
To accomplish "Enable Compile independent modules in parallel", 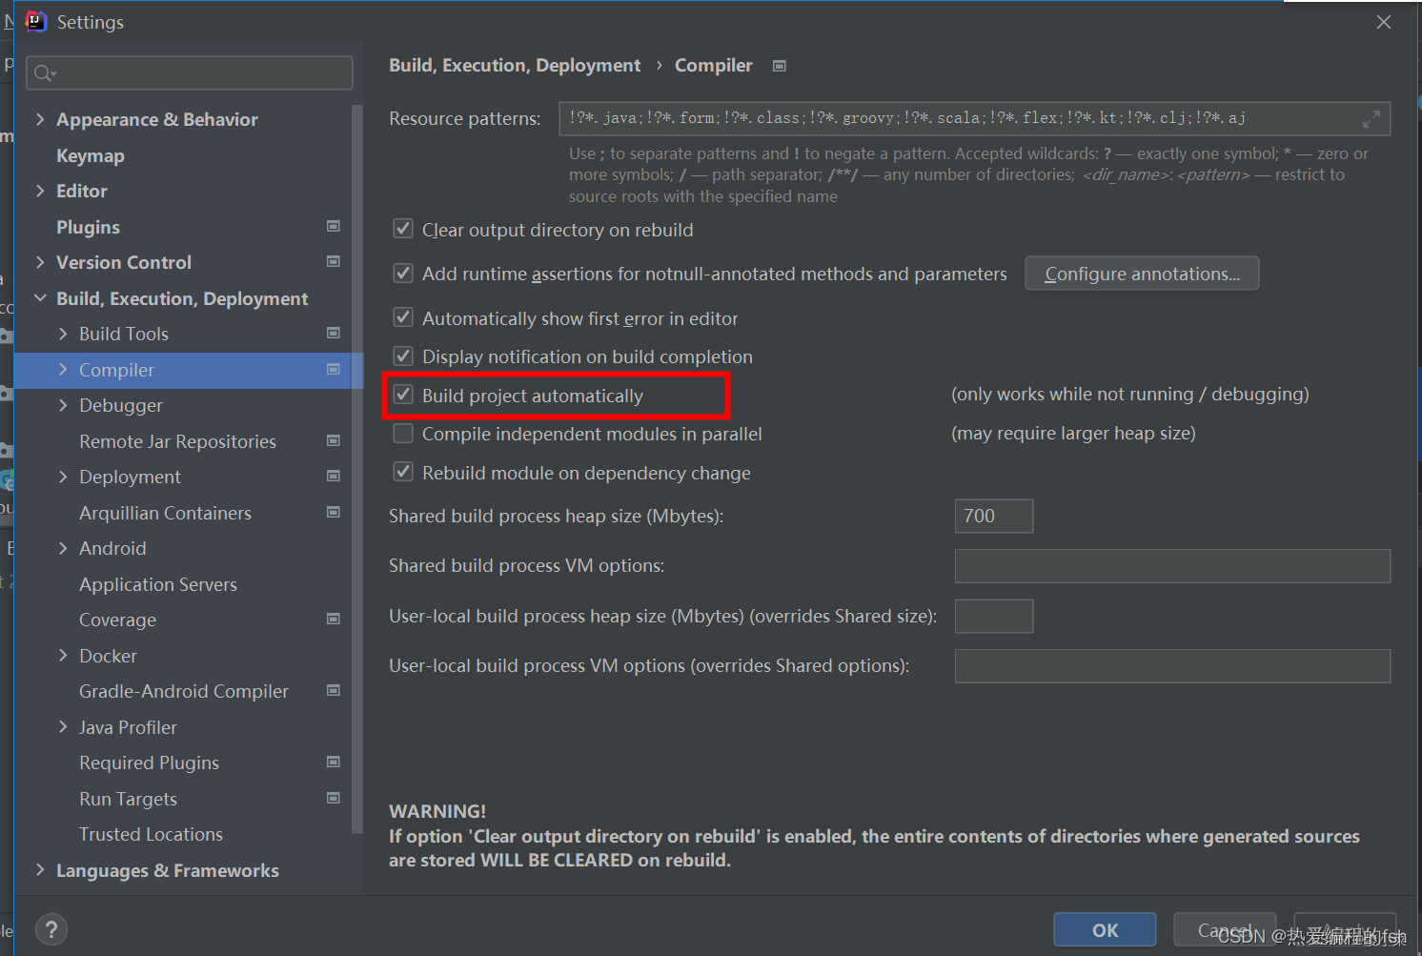I will [403, 434].
